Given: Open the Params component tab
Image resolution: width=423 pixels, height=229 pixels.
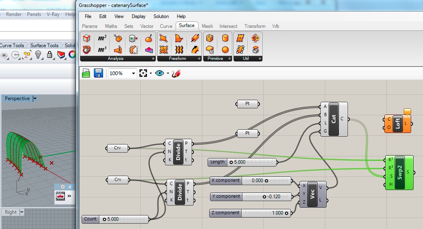Looking at the screenshot, I should (x=89, y=26).
